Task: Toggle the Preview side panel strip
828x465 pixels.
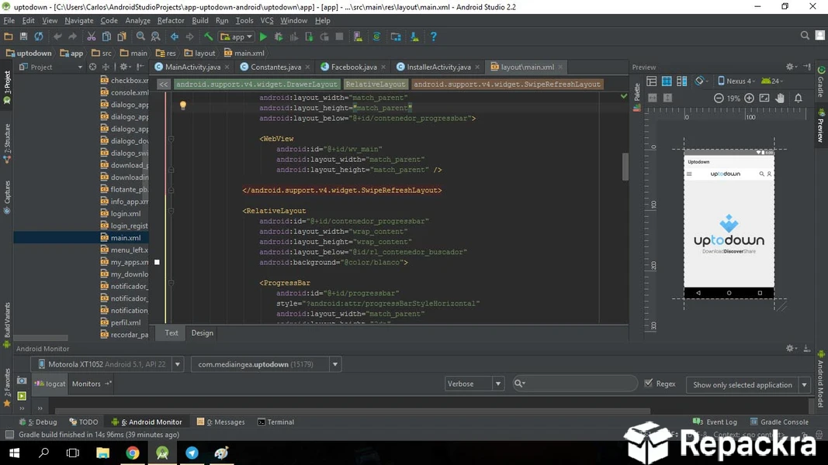Action: (x=820, y=126)
